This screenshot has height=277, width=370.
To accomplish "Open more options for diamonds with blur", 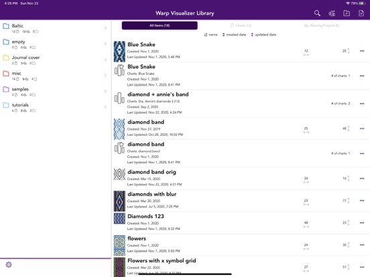I will point(362,201).
